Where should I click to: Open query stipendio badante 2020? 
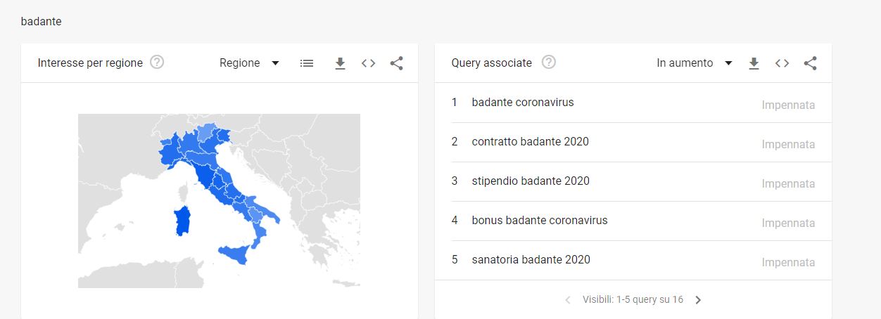point(633,181)
